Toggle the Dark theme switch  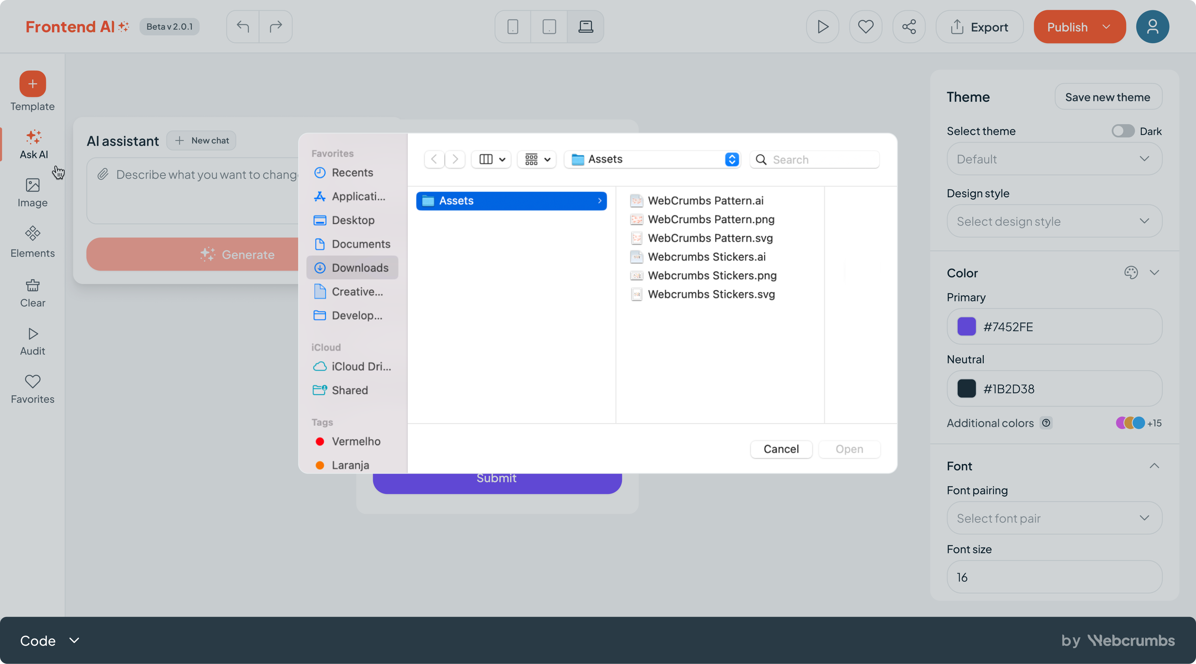point(1123,131)
